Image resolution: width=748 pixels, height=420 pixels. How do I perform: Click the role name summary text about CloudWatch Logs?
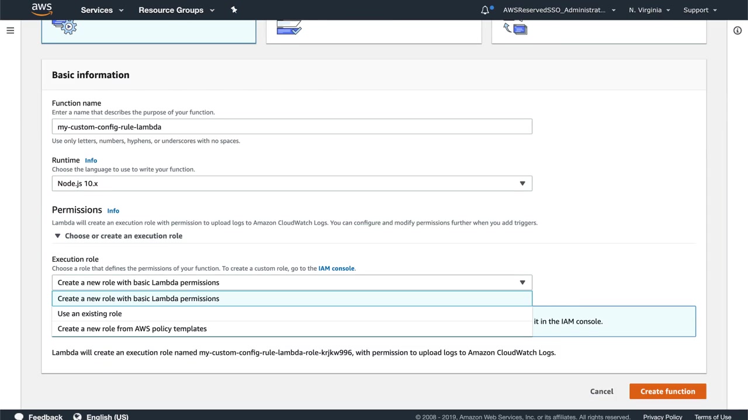(304, 352)
